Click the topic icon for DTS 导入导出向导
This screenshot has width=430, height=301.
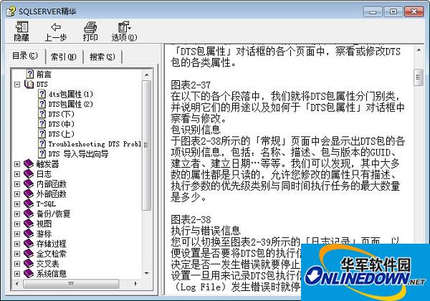click(42, 153)
